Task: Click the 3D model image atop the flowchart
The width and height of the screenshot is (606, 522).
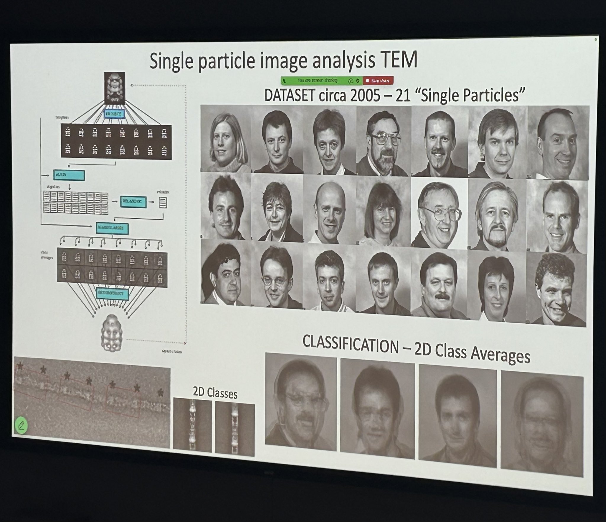Action: (115, 88)
